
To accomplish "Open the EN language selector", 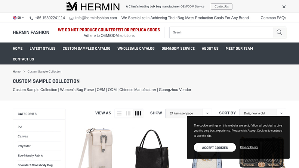I will 18,18.
